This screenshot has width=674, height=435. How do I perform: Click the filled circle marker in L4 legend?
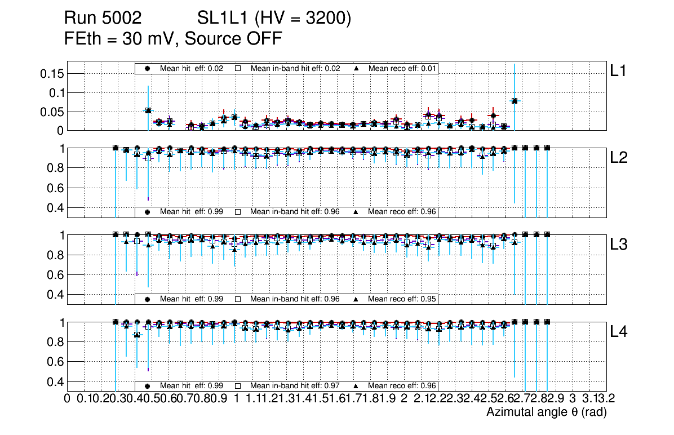[148, 386]
